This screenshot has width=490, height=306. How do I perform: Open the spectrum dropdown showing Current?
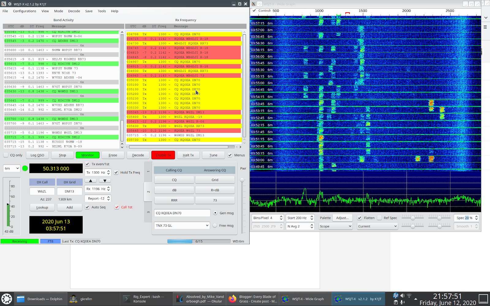[377, 226]
